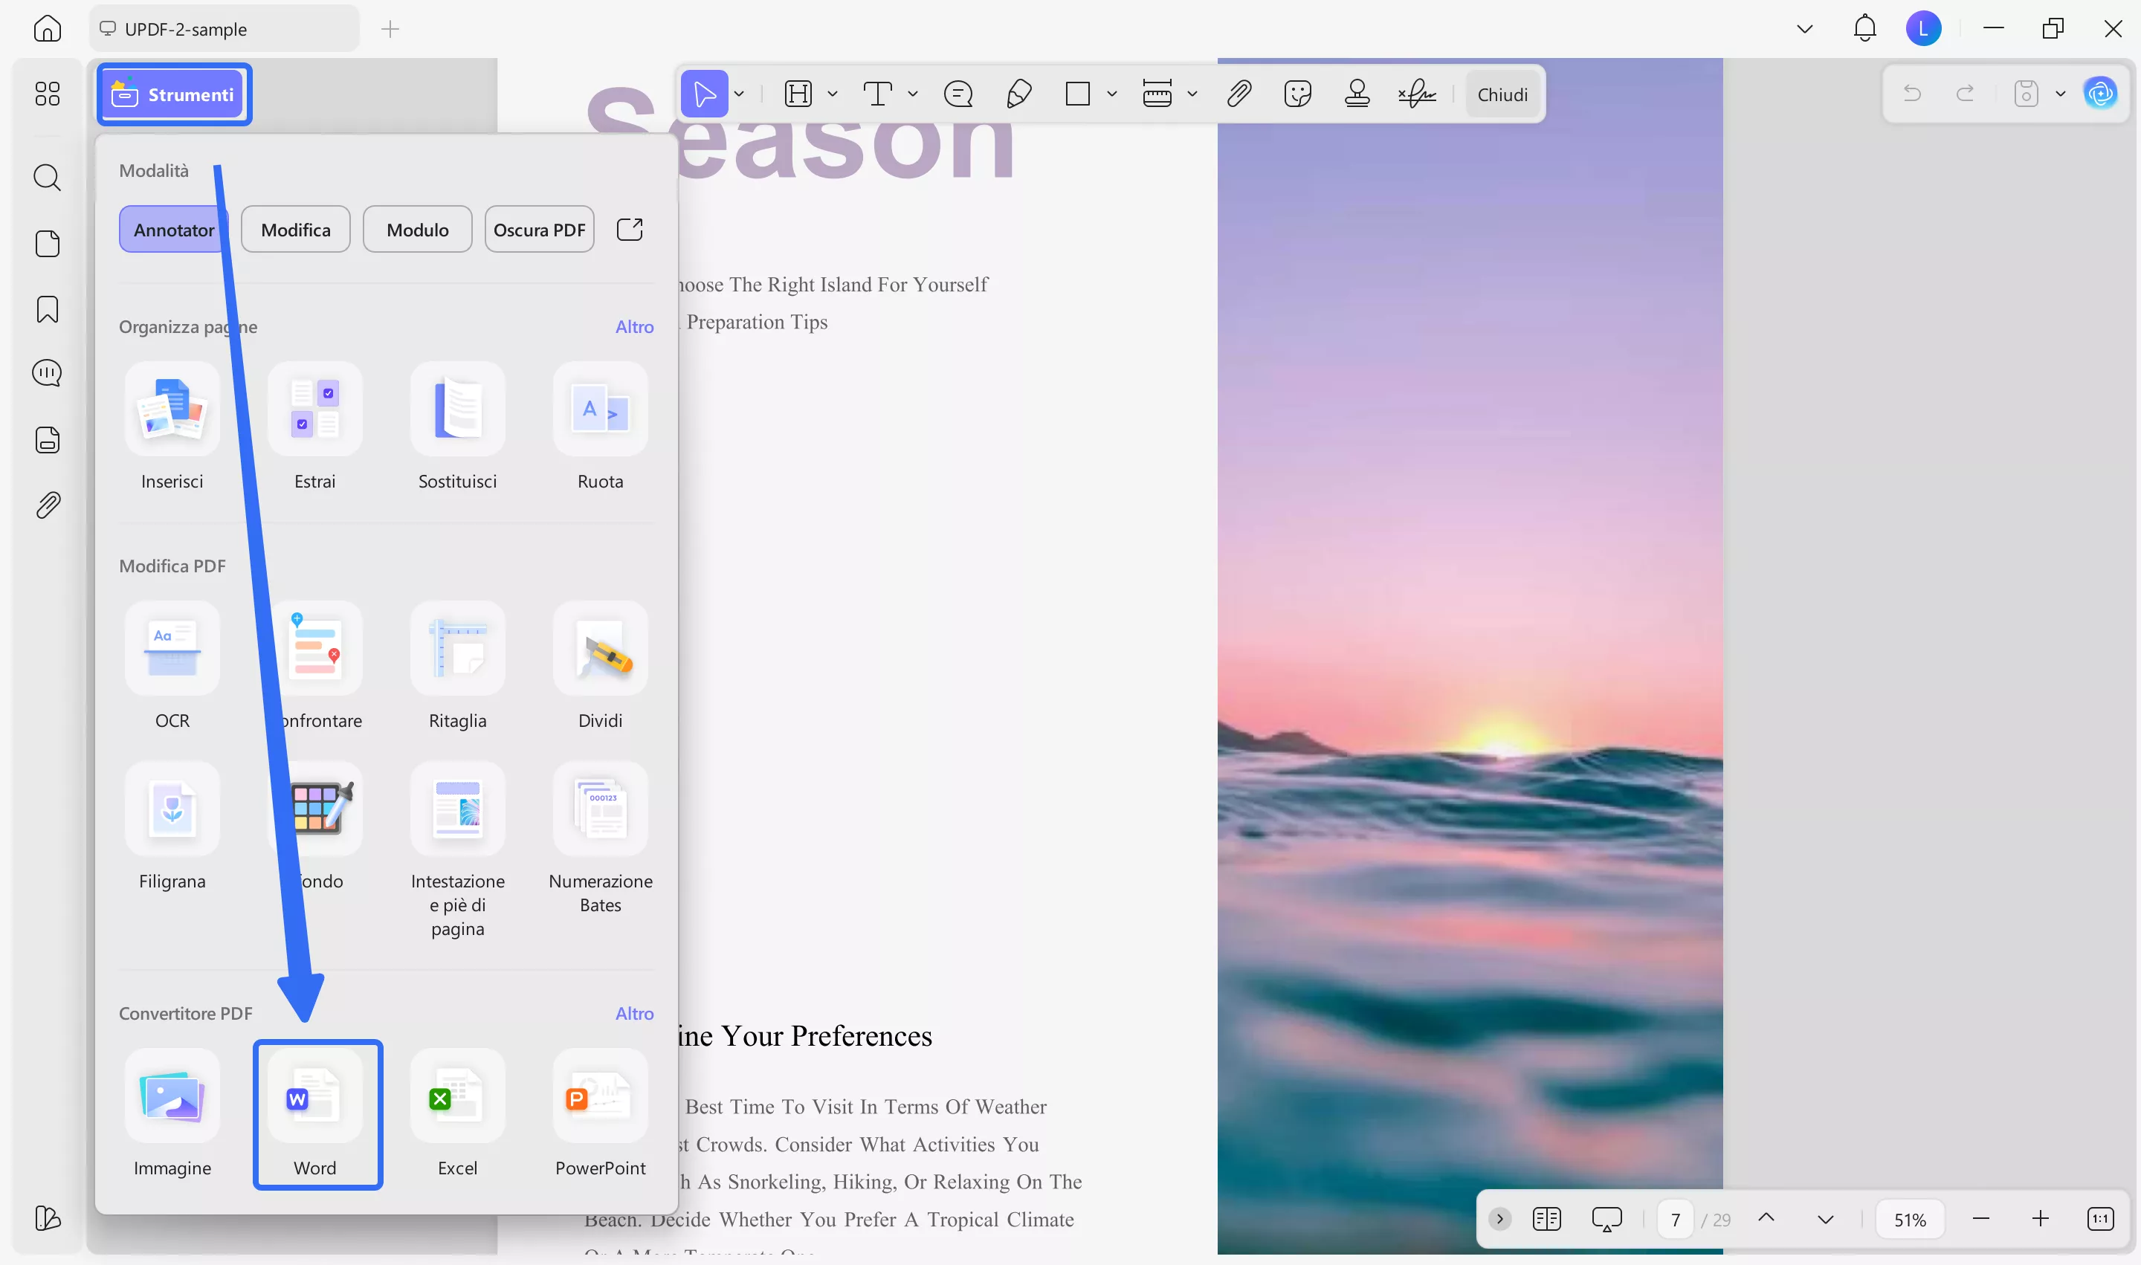The height and width of the screenshot is (1265, 2141).
Task: Open the Strumenti tools menu
Action: click(174, 94)
